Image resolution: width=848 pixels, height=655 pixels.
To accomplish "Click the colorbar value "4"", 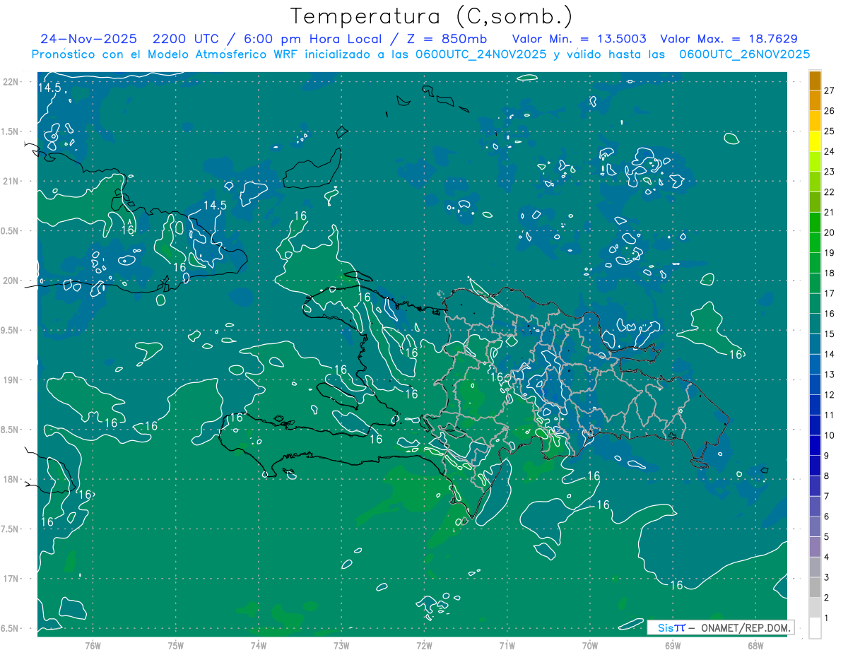I will tap(827, 557).
